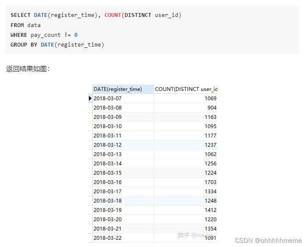Select the COUNT(DISTINCT user_id) column header
This screenshot has height=247, width=308.
click(186, 89)
